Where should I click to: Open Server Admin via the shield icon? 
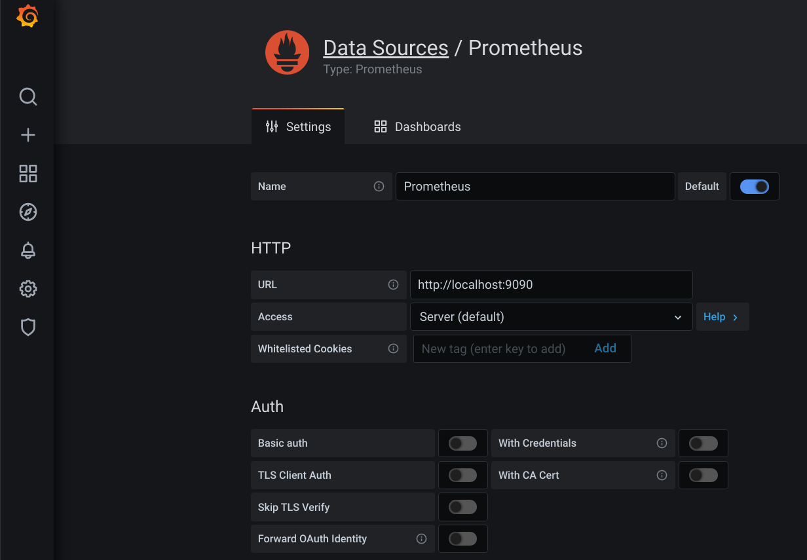point(28,327)
